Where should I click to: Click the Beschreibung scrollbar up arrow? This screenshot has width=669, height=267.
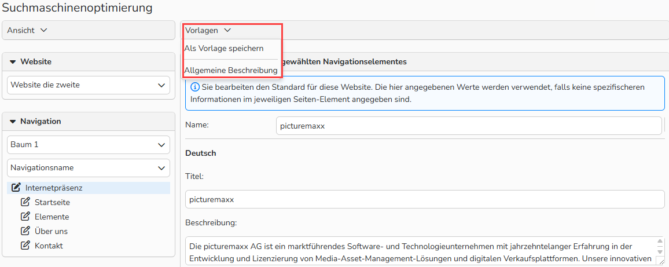click(660, 242)
